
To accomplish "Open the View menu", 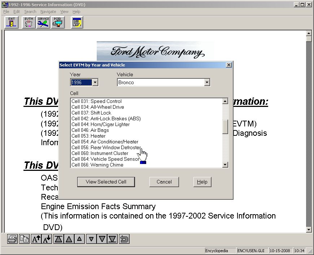I will click(x=64, y=12).
